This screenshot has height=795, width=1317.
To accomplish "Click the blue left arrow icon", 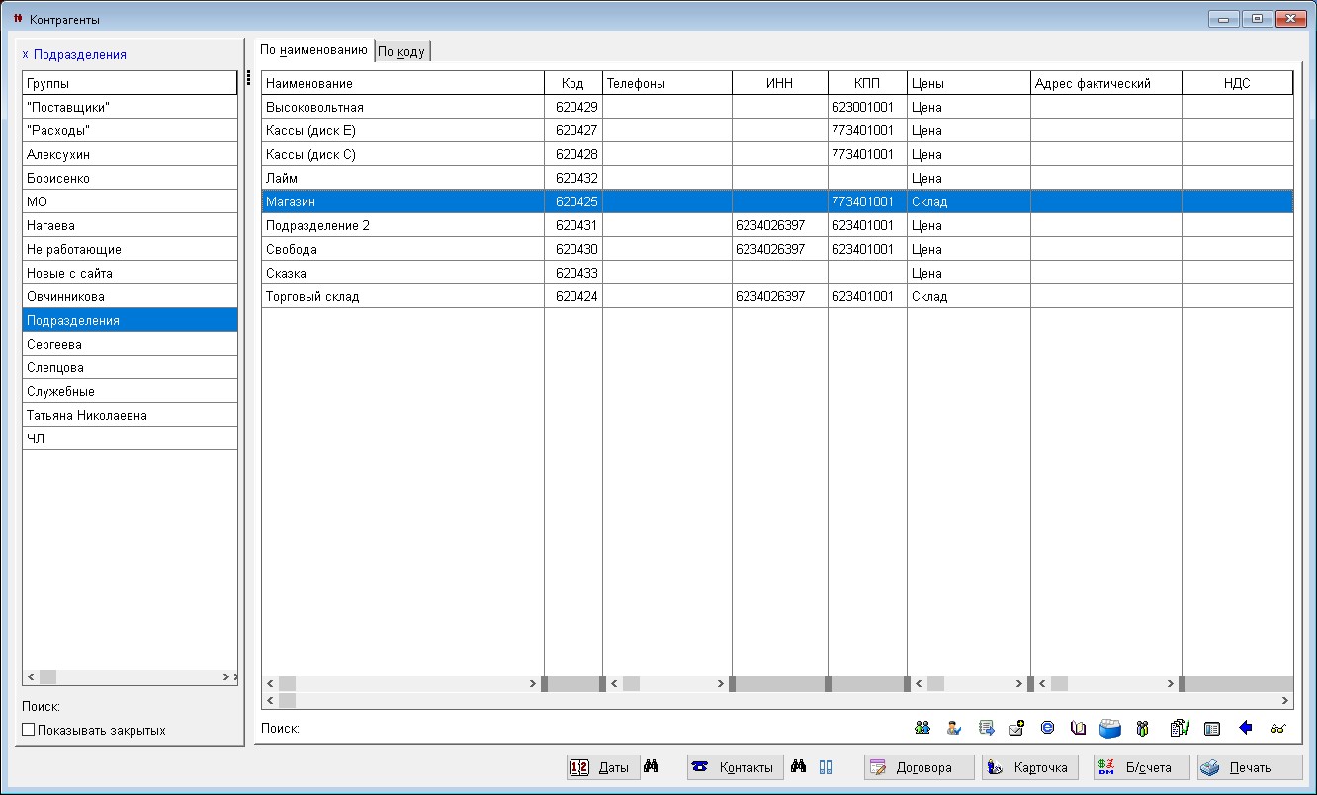I will [x=1245, y=729].
